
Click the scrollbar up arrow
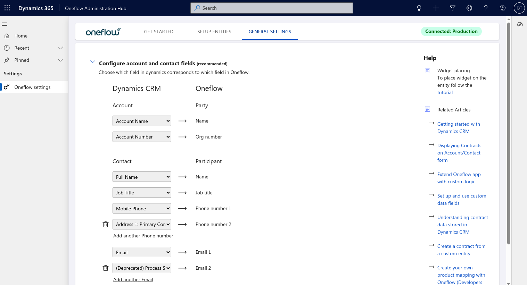(x=509, y=19)
